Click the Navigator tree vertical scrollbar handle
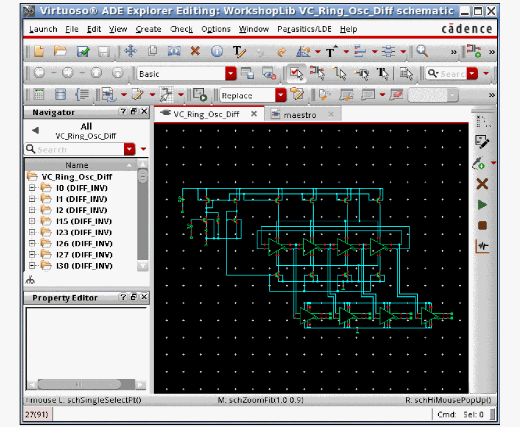The image size is (520, 427). coord(143,177)
